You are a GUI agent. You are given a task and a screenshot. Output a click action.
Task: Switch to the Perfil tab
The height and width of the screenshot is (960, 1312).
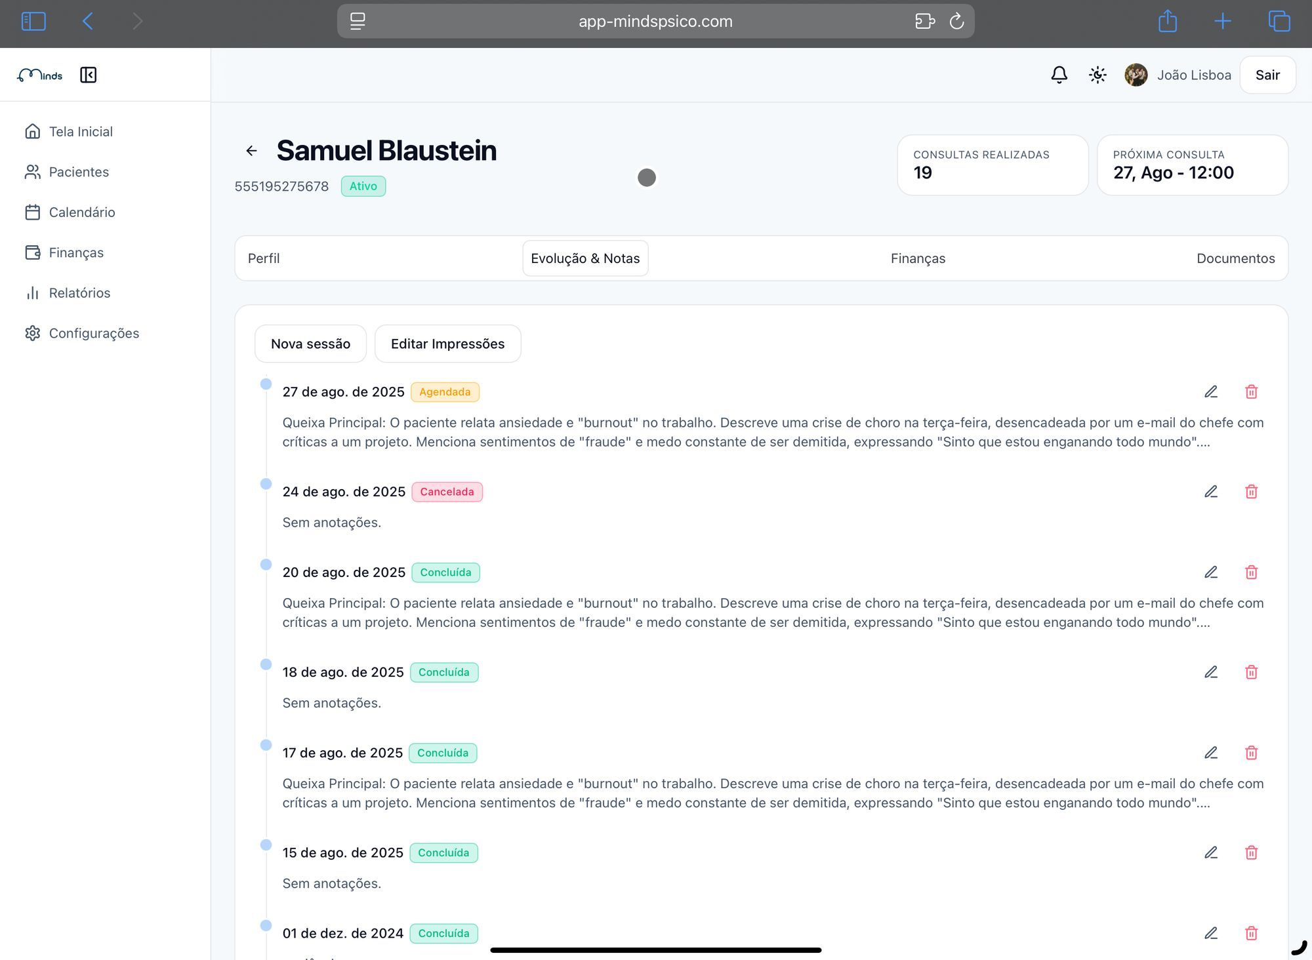click(x=264, y=258)
